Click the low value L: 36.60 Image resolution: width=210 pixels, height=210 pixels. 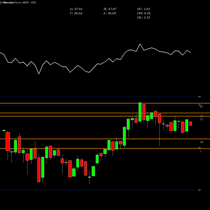click(x=110, y=13)
